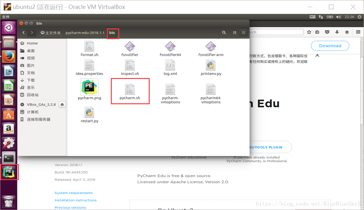The image size is (364, 210).
Task: Open LibreOffice Impress from the launcher
Action: pos(9,100)
